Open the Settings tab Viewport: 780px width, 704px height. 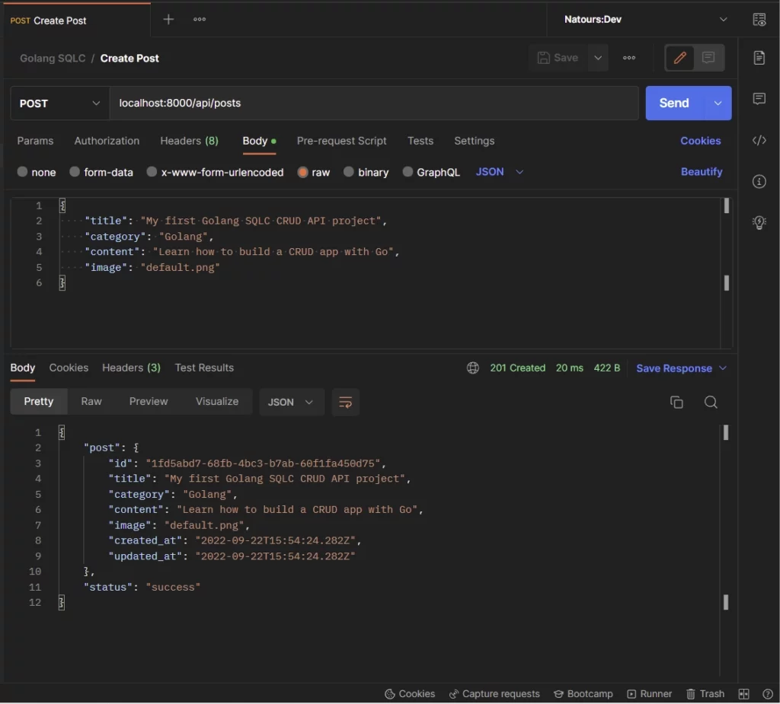pyautogui.click(x=474, y=141)
